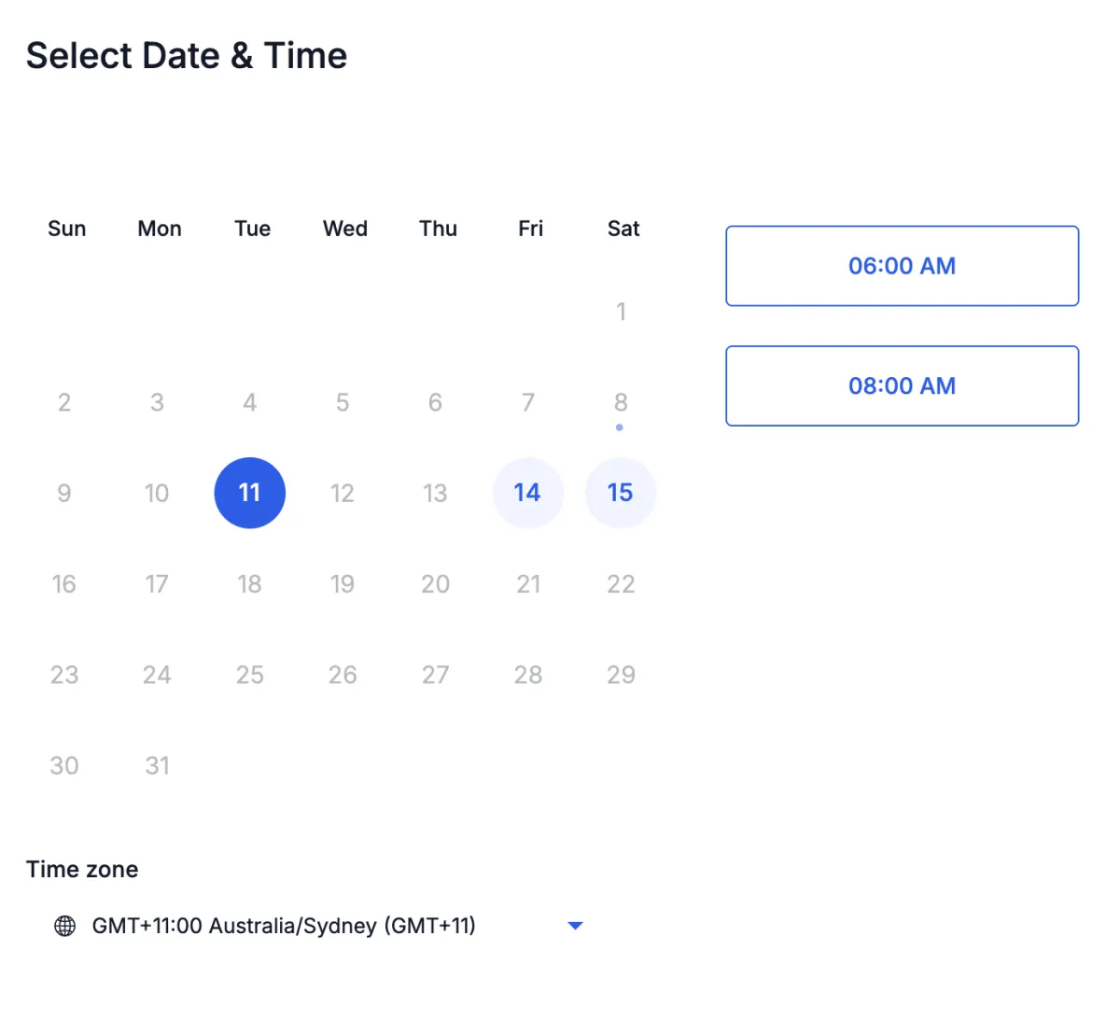Choose the 06:00 AM time slot

point(902,266)
